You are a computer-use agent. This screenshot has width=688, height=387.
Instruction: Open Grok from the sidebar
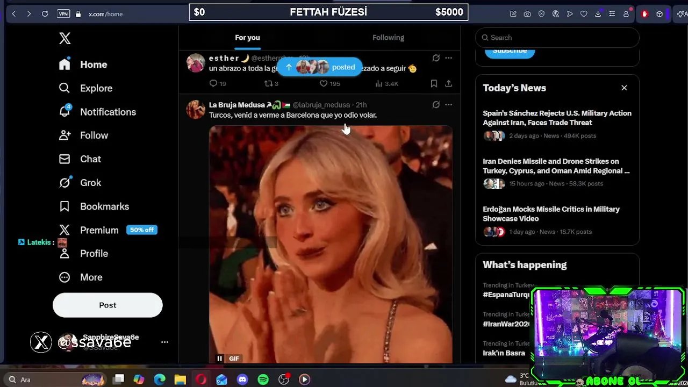click(80, 183)
